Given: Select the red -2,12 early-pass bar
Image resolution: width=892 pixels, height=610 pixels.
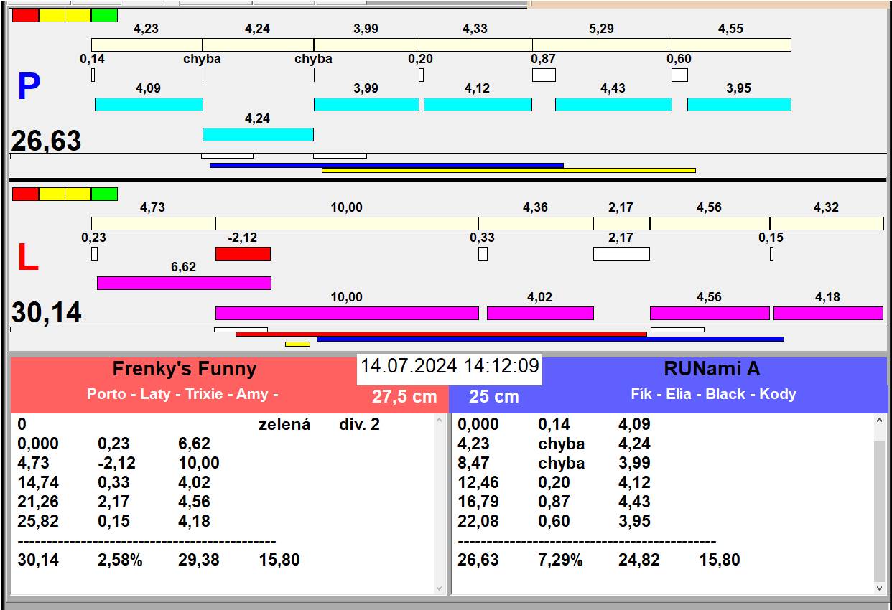Looking at the screenshot, I should (243, 253).
